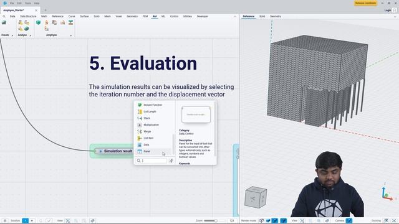The height and width of the screenshot is (224, 399).
Task: Select the Solid tab in viewport panel
Action: pos(262,16)
